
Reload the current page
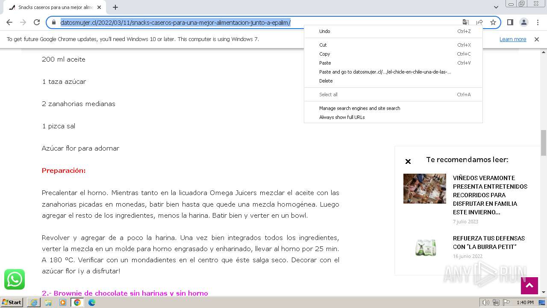click(x=37, y=22)
